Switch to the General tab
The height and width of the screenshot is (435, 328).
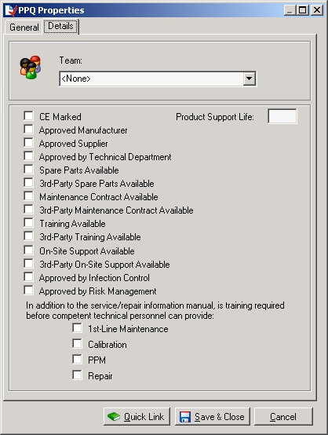(x=24, y=27)
